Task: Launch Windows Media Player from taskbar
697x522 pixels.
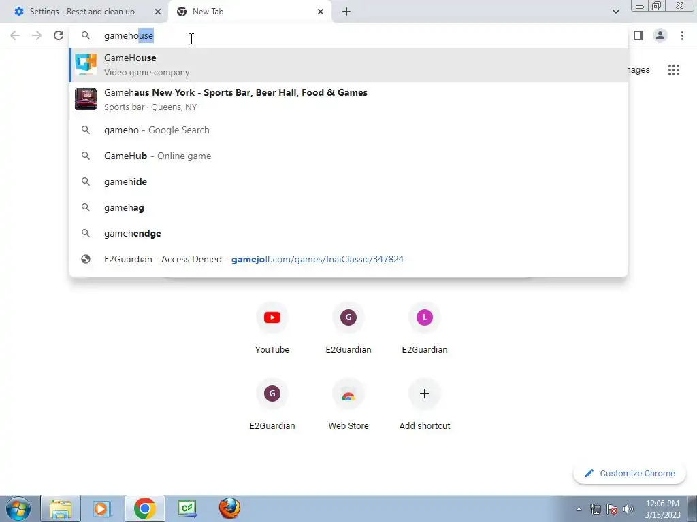Action: (x=102, y=508)
